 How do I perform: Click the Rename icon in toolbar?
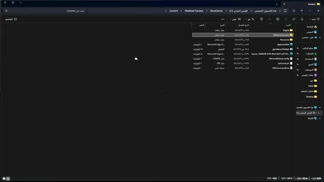tap(278, 19)
